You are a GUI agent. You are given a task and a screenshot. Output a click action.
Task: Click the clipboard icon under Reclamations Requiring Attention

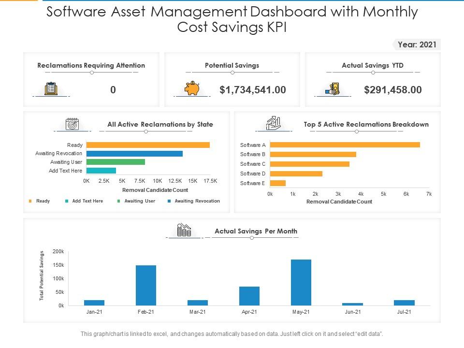coord(51,88)
